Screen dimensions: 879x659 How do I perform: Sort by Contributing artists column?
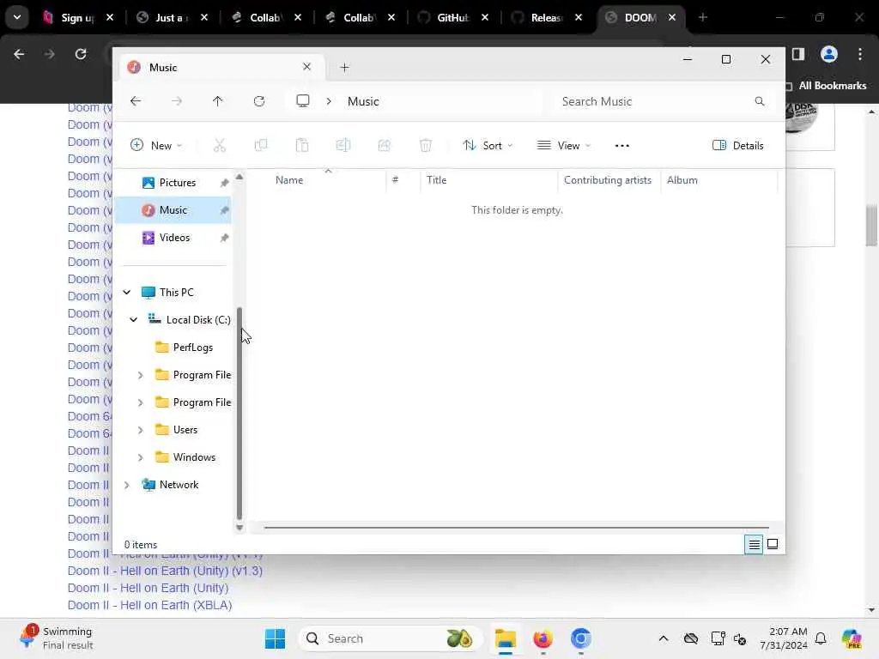(x=608, y=180)
